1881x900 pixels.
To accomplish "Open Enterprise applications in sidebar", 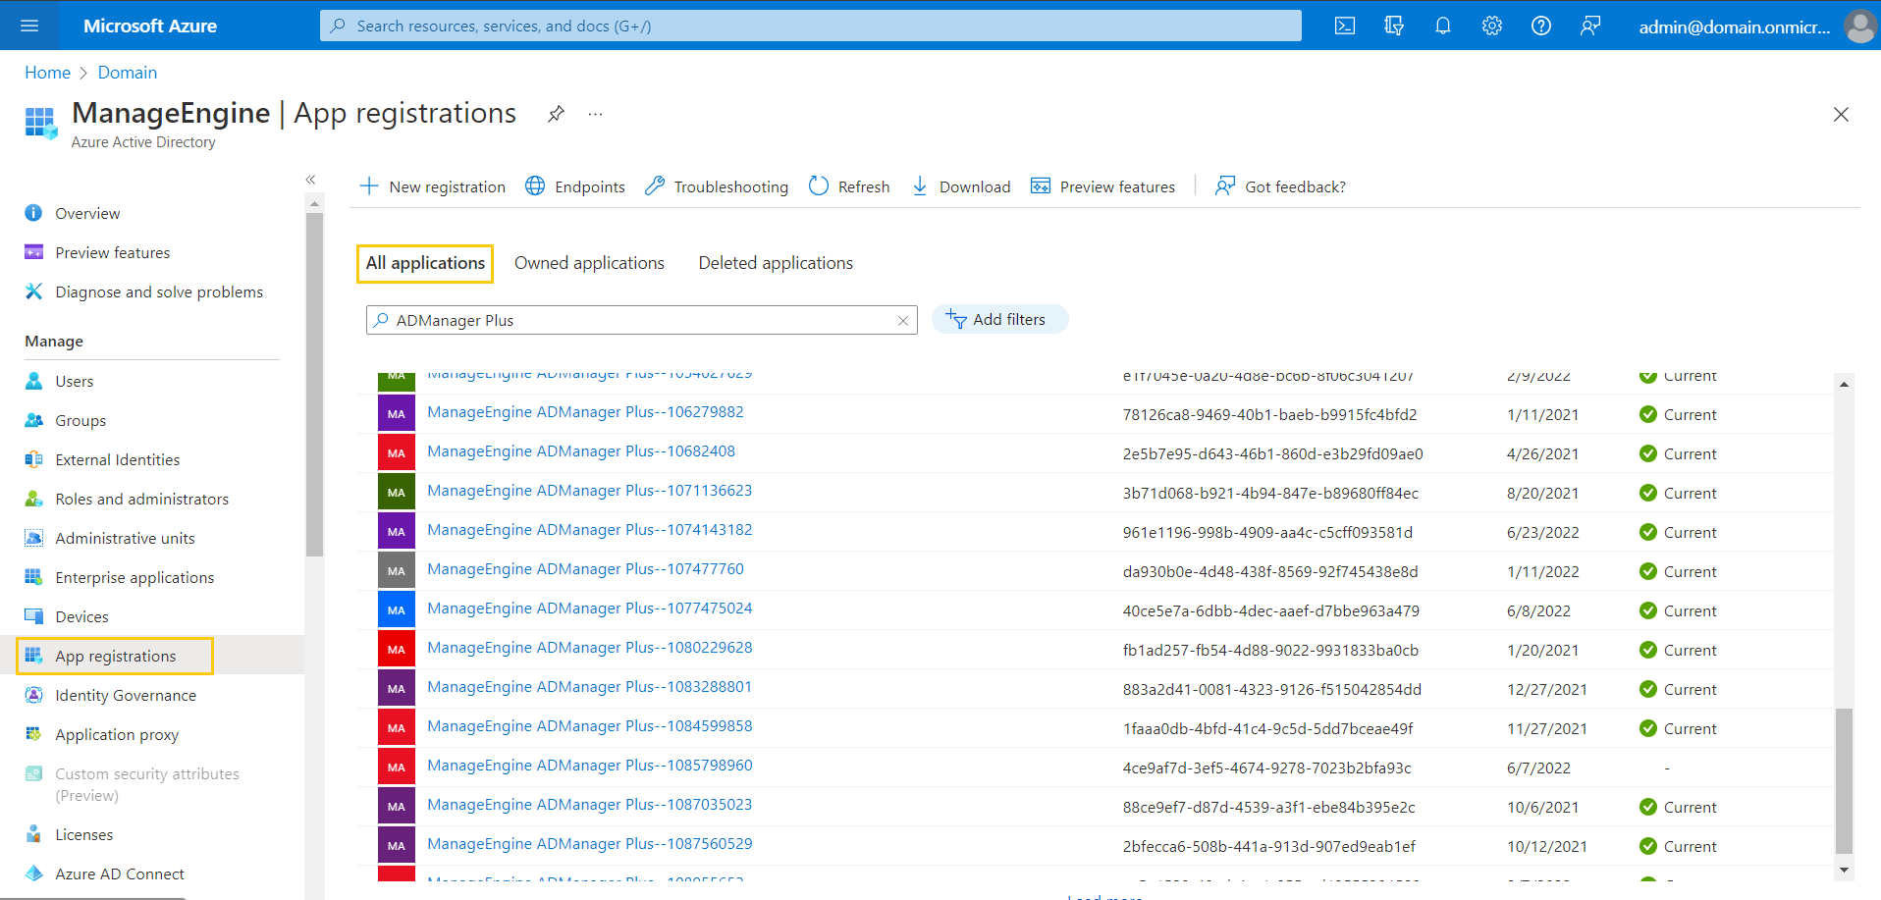I will click(x=134, y=577).
